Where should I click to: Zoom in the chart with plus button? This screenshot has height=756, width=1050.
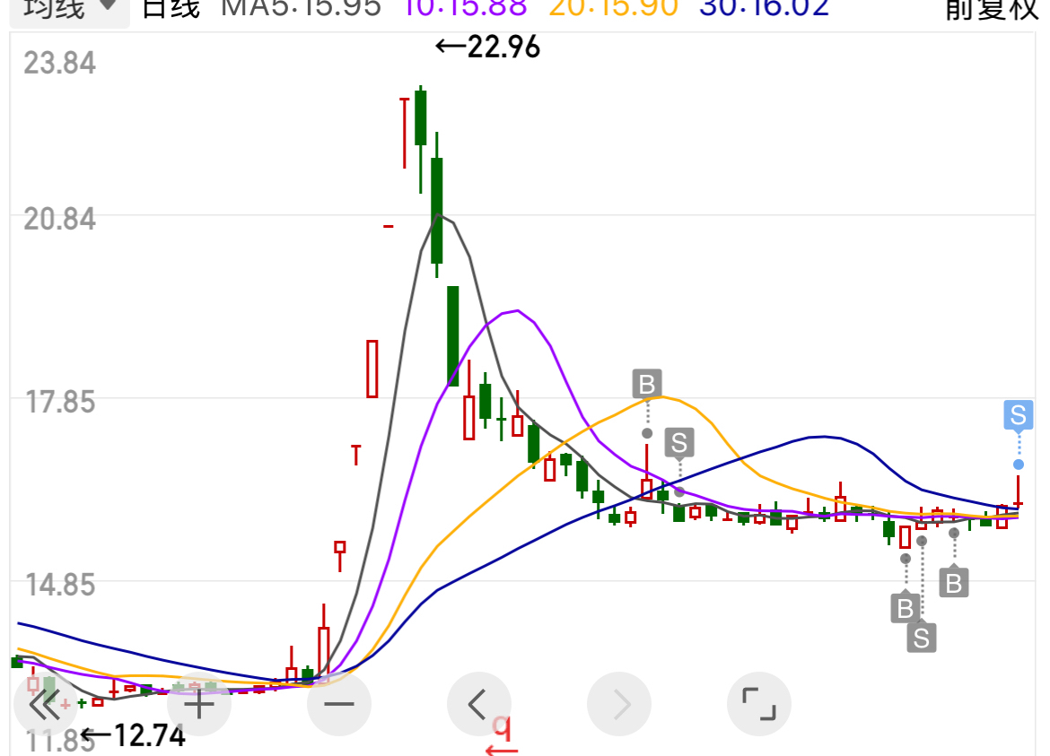[x=199, y=704]
